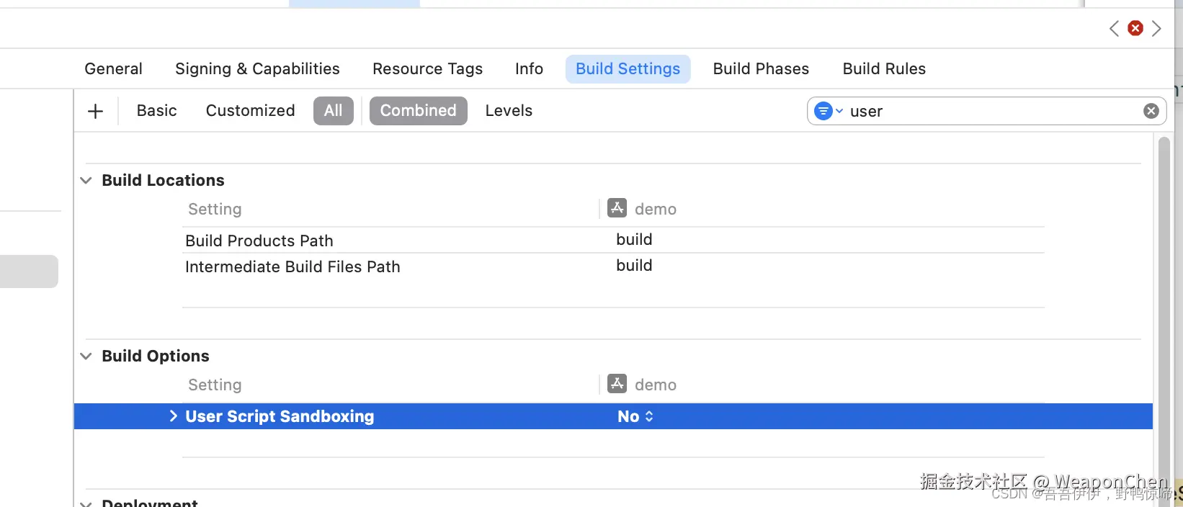Collapse the Build Options section
This screenshot has height=507, width=1183.
point(86,356)
